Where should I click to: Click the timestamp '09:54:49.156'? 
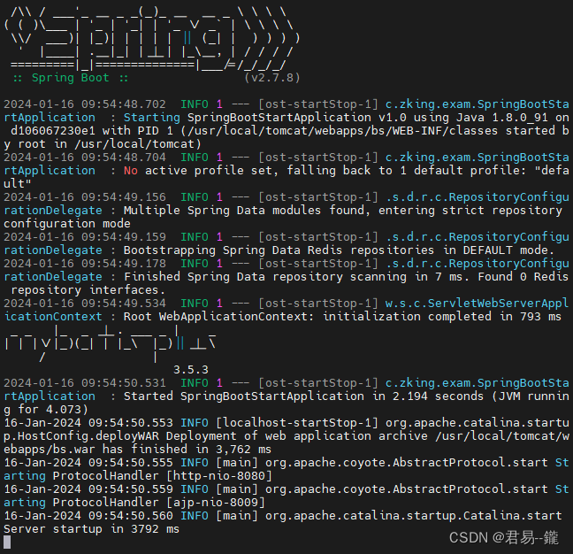coord(124,197)
